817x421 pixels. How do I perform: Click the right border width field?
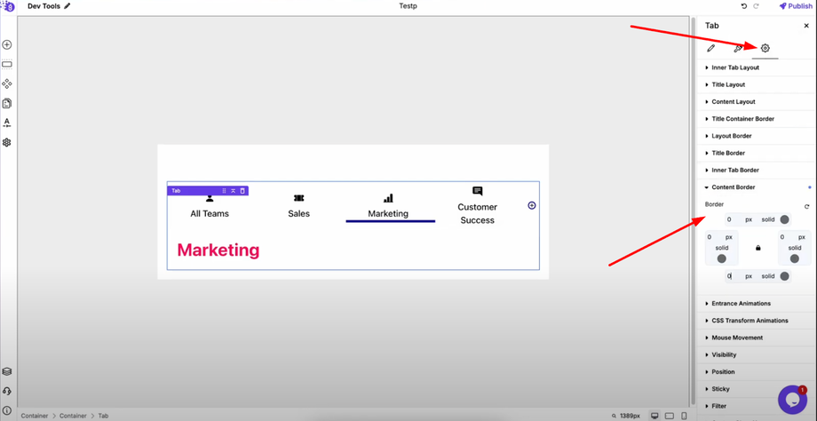point(785,237)
